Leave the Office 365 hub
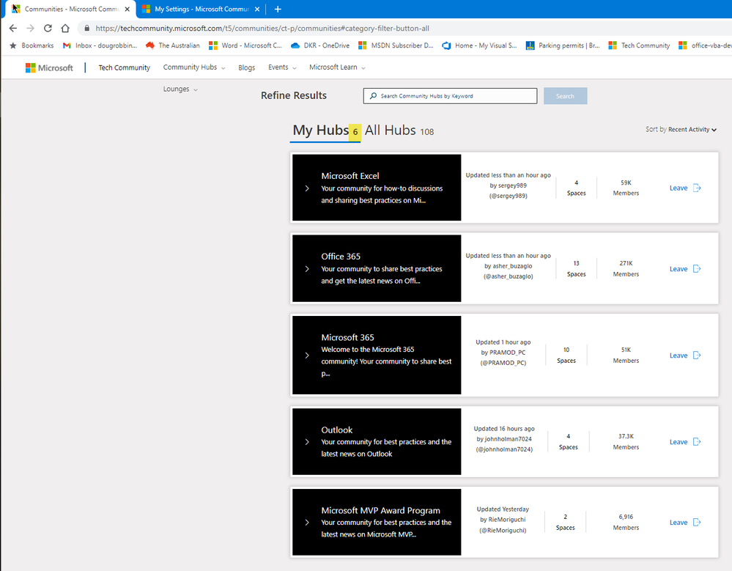The width and height of the screenshot is (732, 571). pos(685,268)
